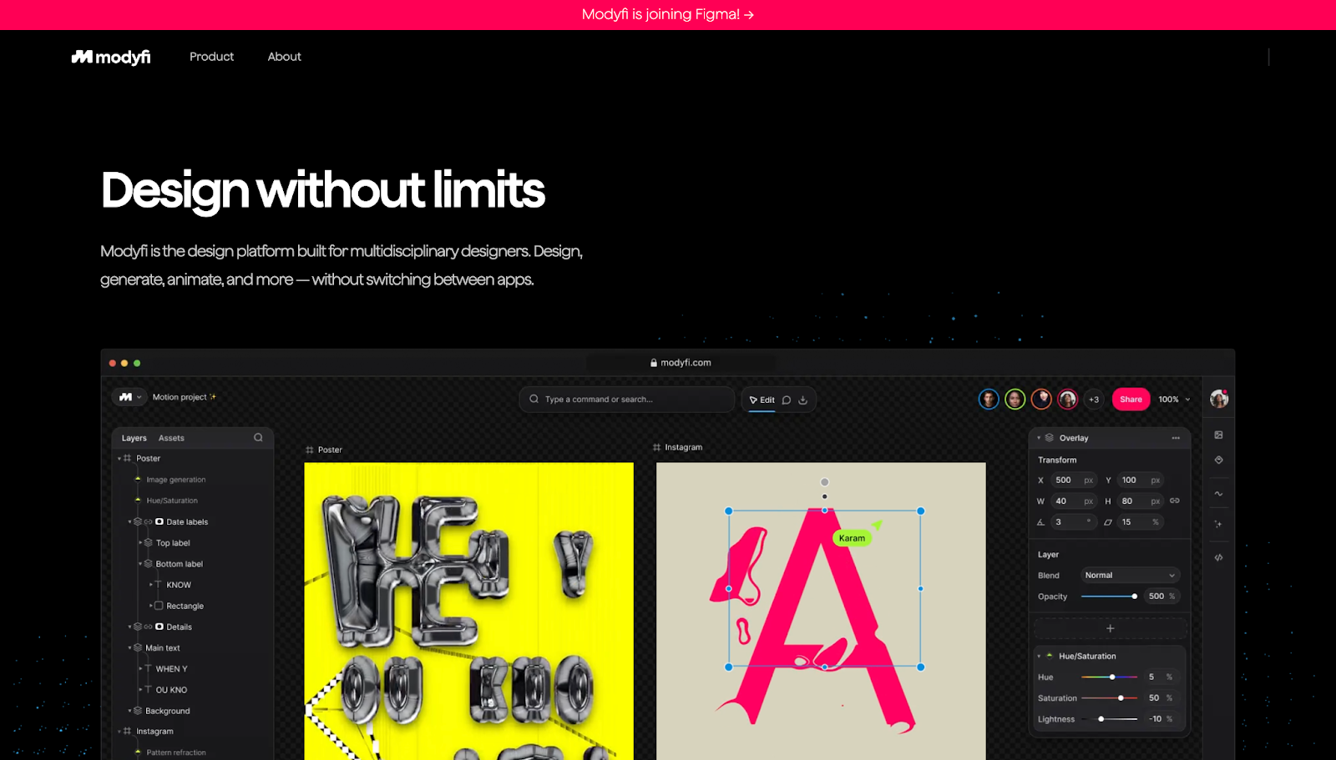Edit the X position field
The height and width of the screenshot is (760, 1336).
1074,481
